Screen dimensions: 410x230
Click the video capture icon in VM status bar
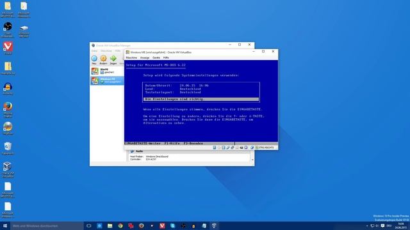242,148
